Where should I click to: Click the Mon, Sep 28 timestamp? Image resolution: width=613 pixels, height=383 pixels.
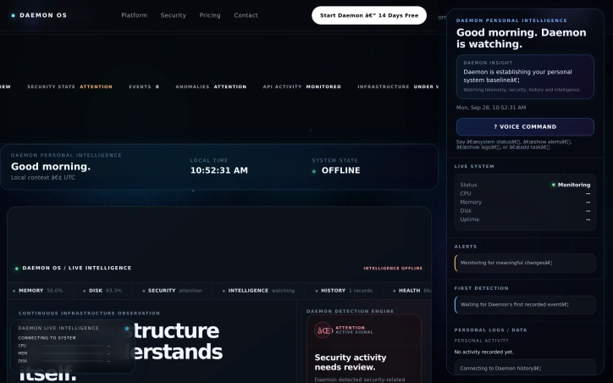click(x=491, y=108)
